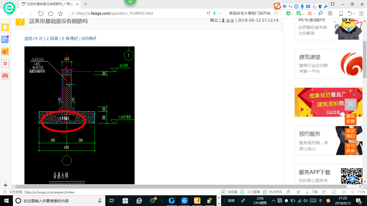The image size is (367, 206).
Task: Open the CAD drawing image
Action: 80,115
